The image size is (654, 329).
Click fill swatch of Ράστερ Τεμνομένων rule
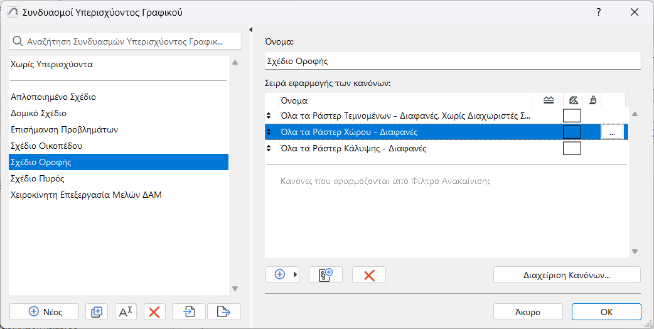[x=572, y=116]
